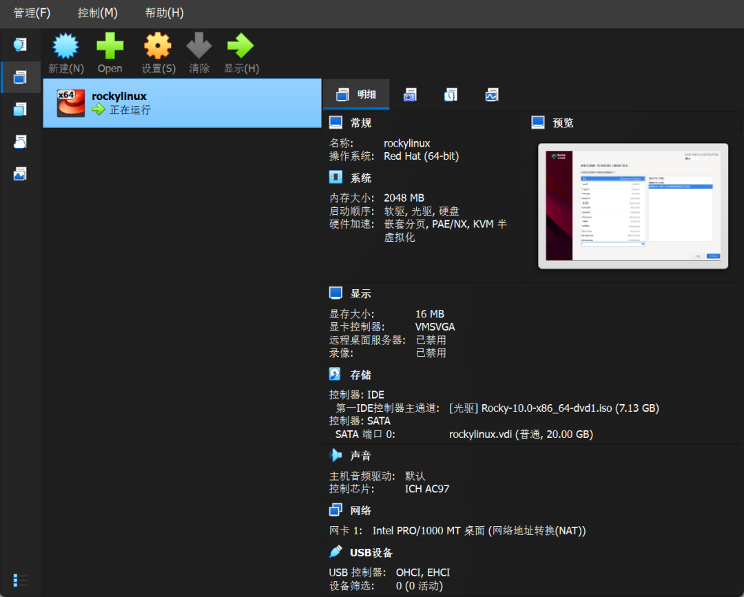This screenshot has width=744, height=597.
Task: Click the monitor icon beside 预览
Action: (538, 123)
